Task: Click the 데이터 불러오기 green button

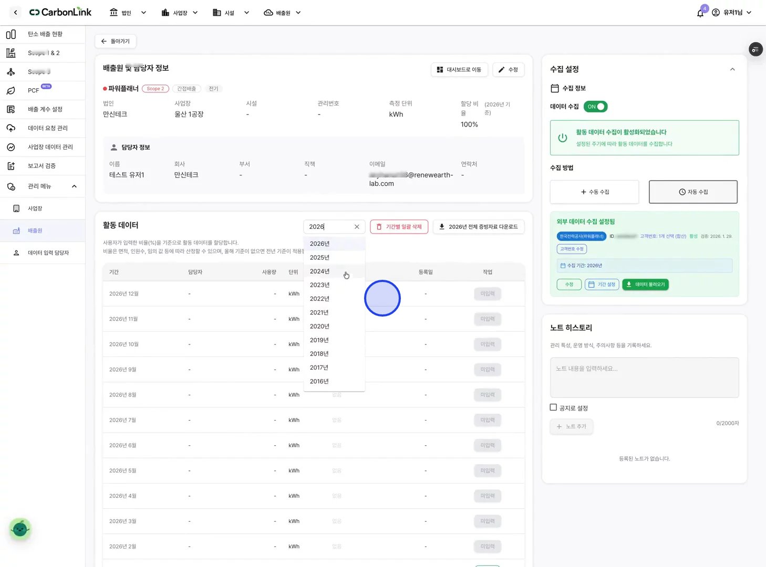Action: coord(645,285)
